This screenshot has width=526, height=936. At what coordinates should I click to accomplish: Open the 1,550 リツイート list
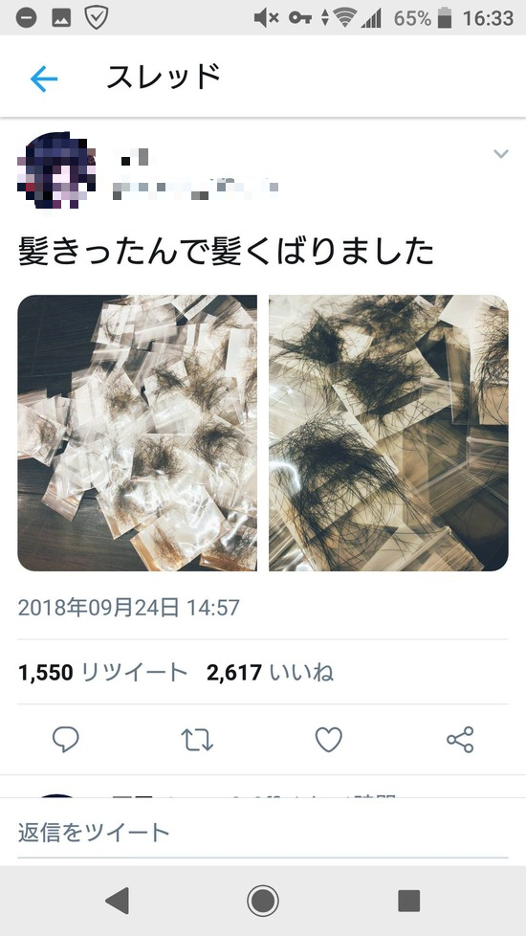(103, 673)
